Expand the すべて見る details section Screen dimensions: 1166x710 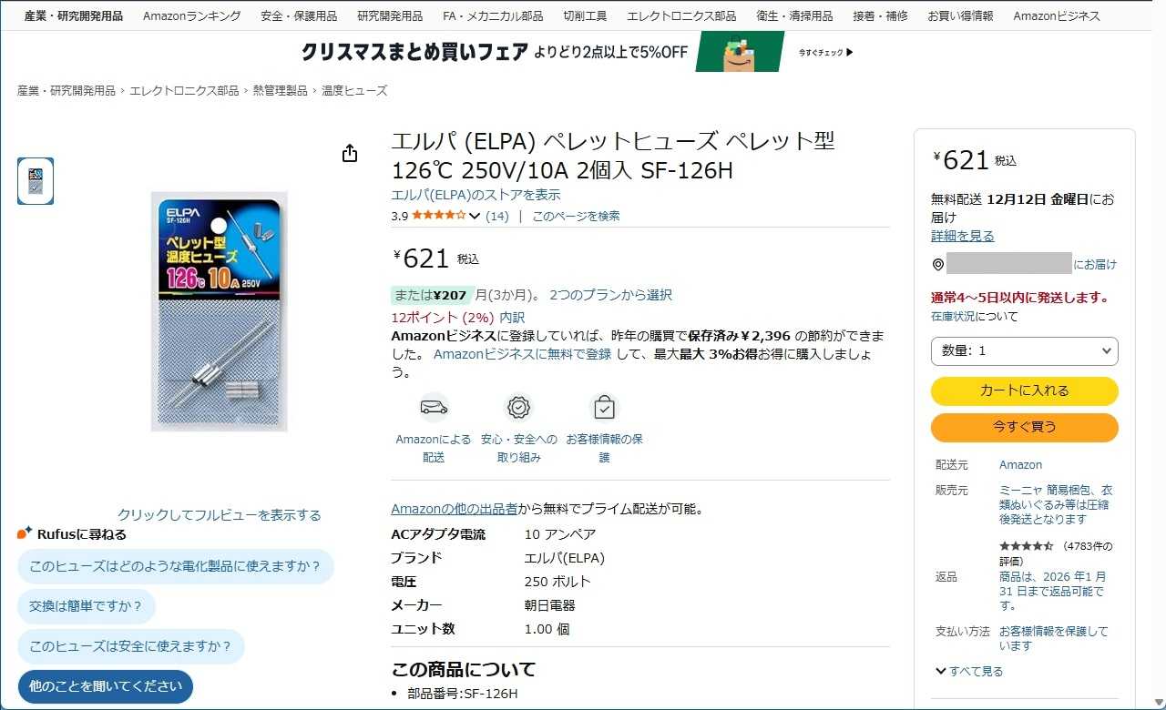pos(969,671)
